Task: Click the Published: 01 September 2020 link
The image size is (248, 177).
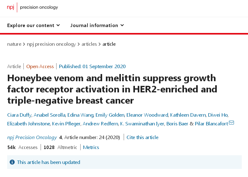Action: [x=92, y=67]
